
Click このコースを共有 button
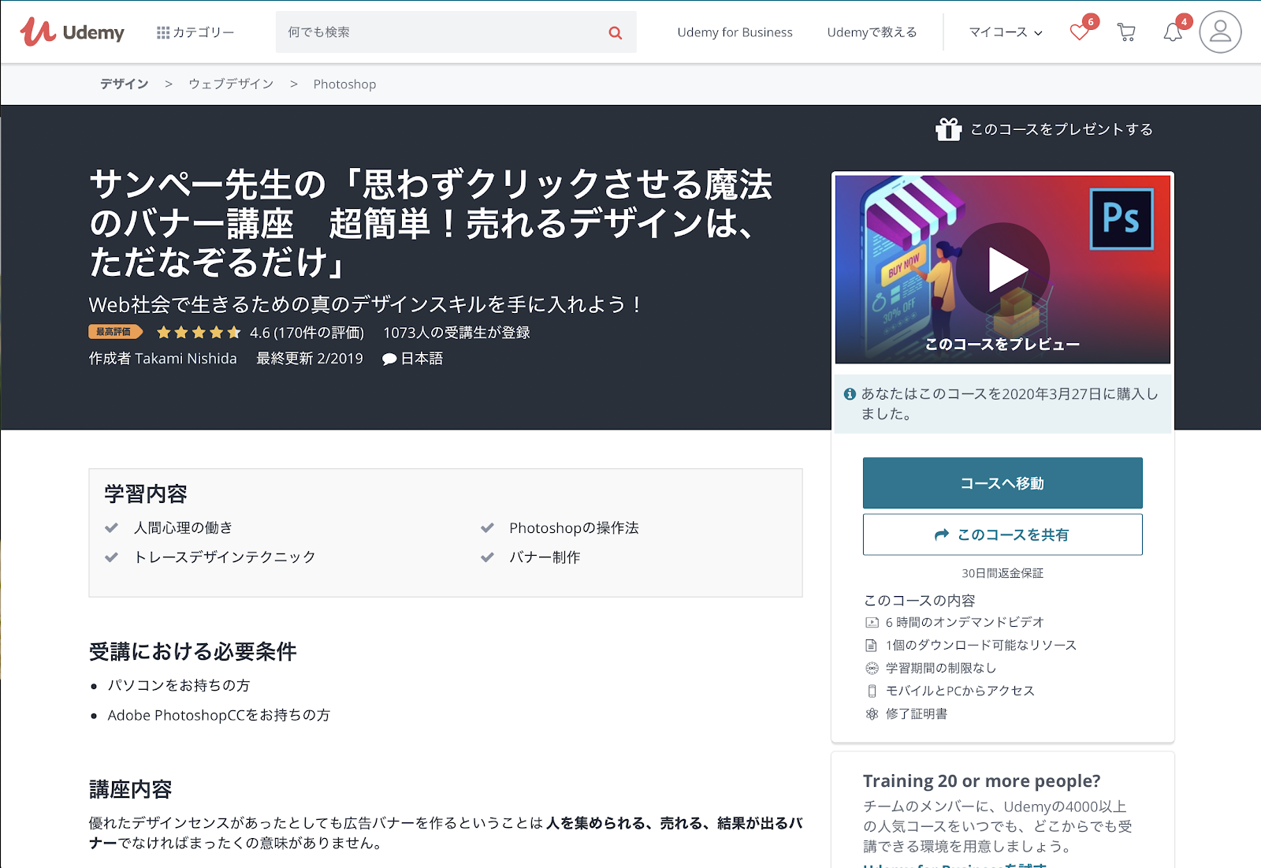[x=1002, y=535]
